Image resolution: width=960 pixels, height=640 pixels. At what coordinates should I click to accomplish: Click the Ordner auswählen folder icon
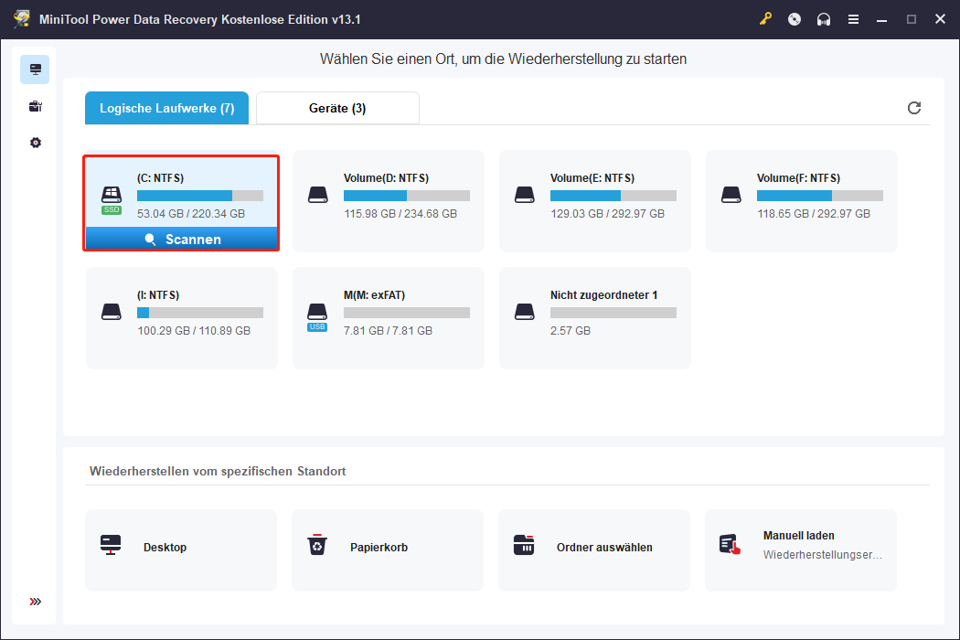tap(524, 545)
